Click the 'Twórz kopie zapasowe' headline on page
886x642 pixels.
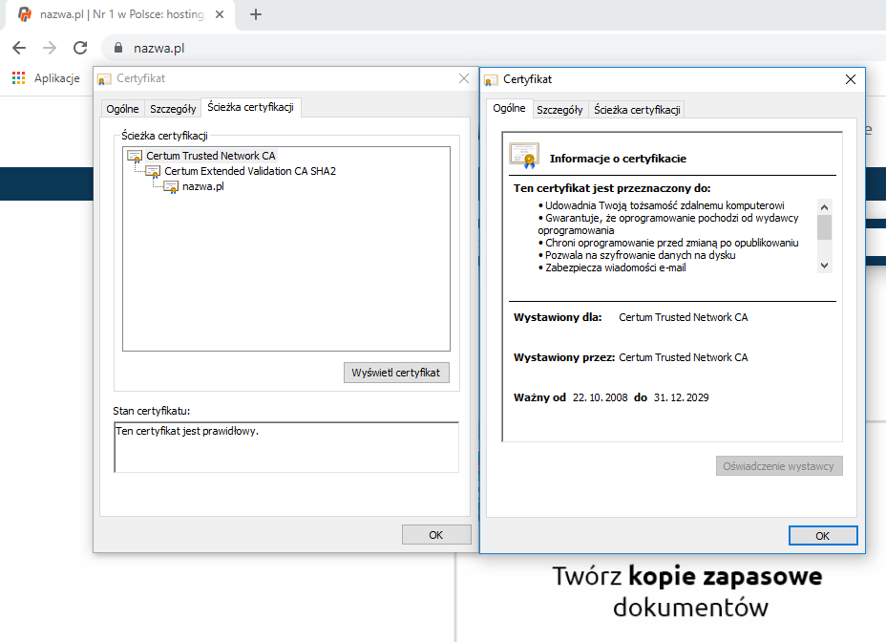pos(687,576)
